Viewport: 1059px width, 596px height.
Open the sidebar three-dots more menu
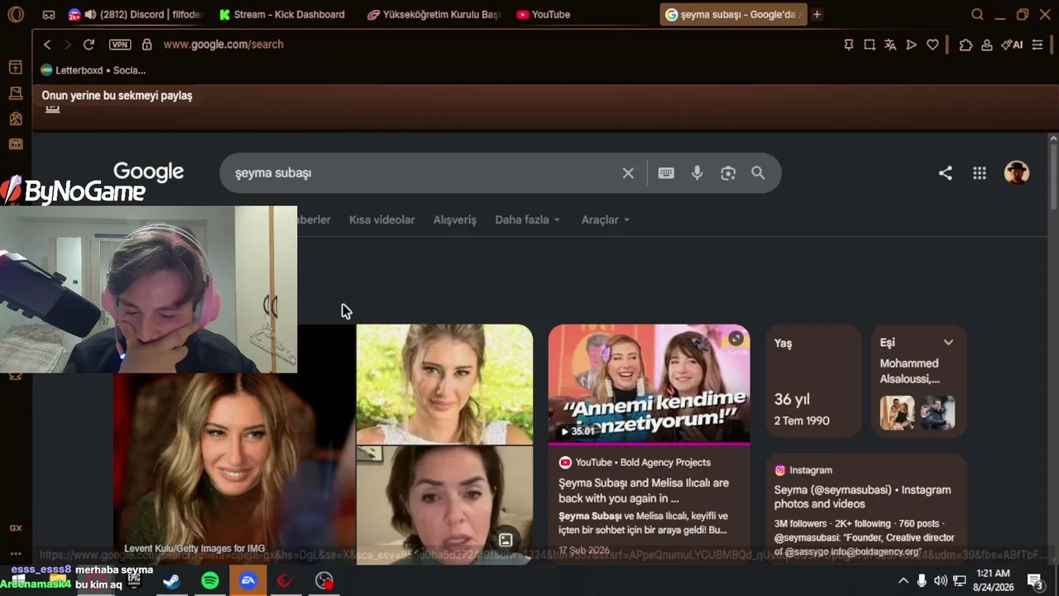(16, 553)
